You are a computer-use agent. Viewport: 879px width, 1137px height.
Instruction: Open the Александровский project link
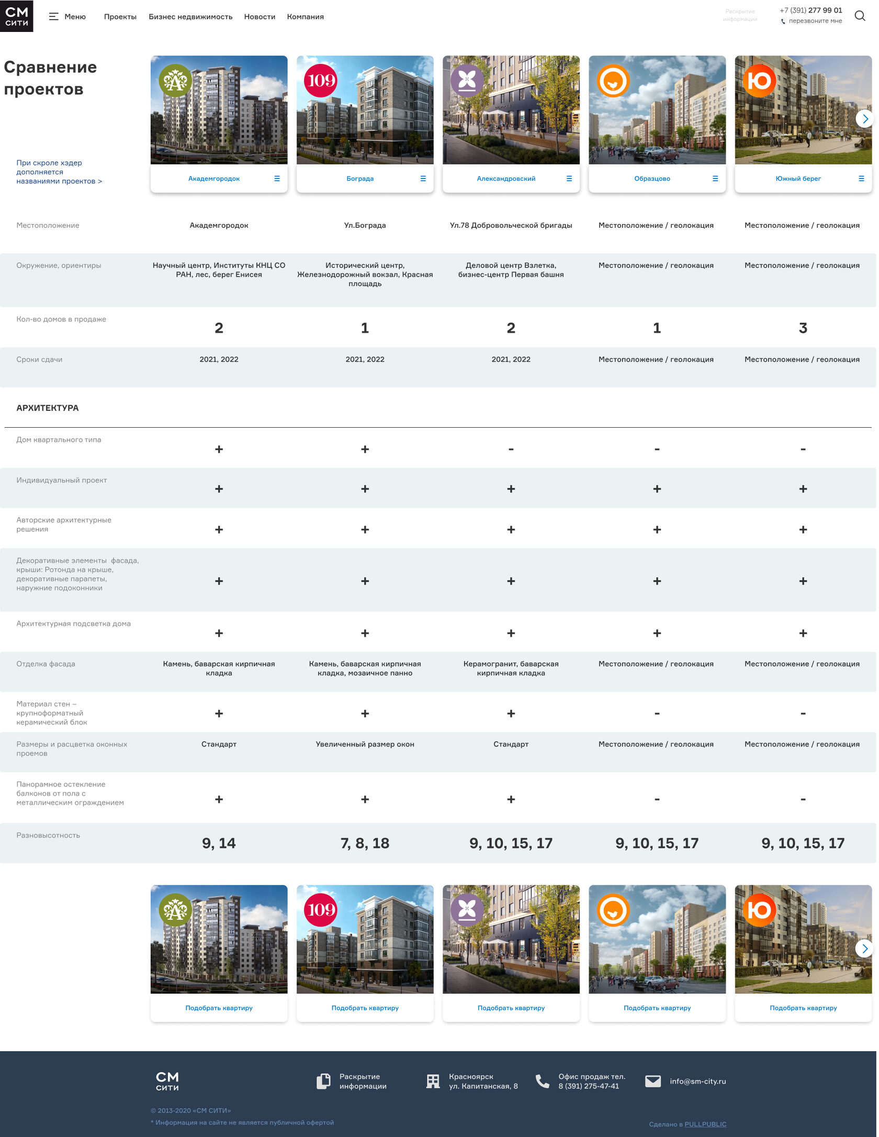(506, 179)
